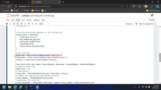The height and width of the screenshot is (90, 161).
Task: Click the debugger bug icon
Action: [x=136, y=24]
